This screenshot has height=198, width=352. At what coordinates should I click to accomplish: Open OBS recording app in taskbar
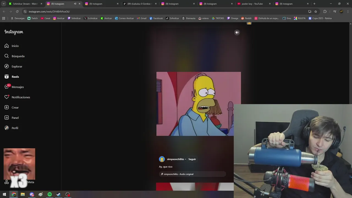(x=68, y=194)
